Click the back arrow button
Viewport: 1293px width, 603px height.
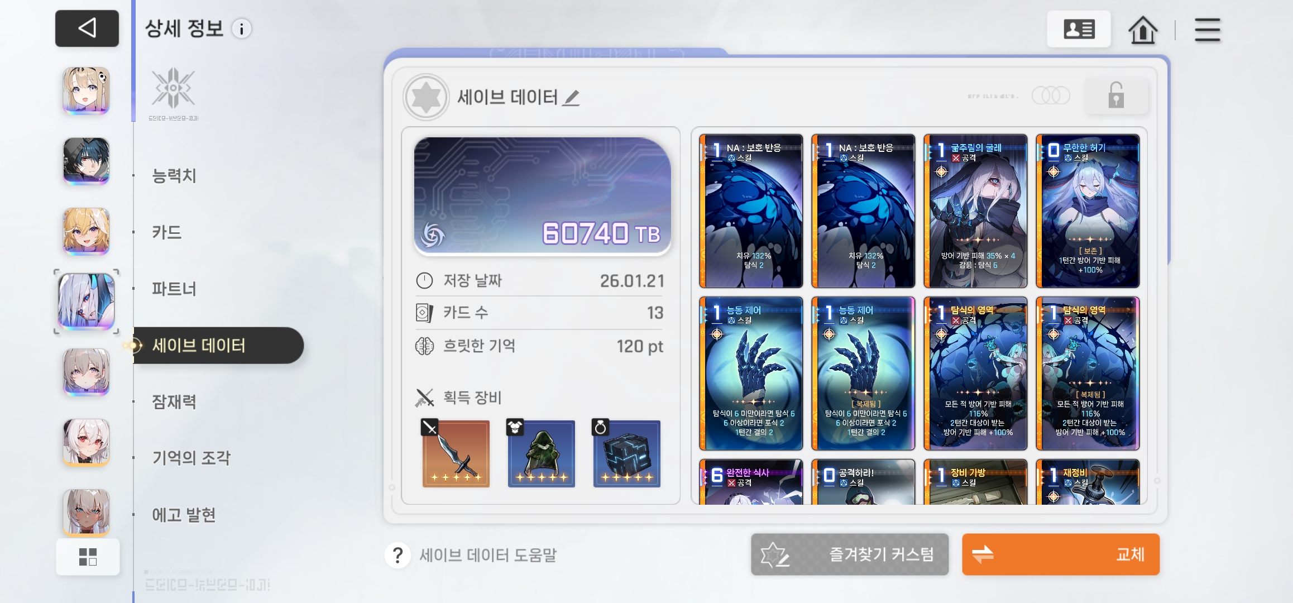[87, 28]
